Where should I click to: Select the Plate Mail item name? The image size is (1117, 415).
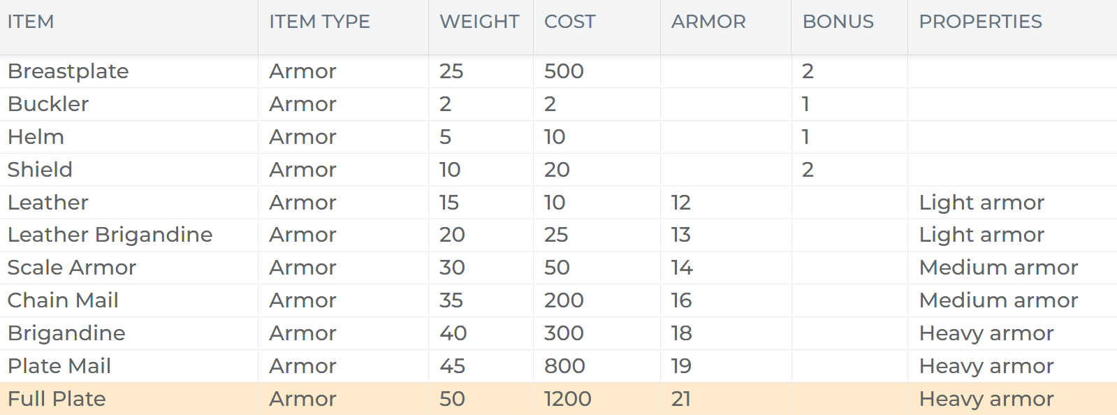point(59,366)
